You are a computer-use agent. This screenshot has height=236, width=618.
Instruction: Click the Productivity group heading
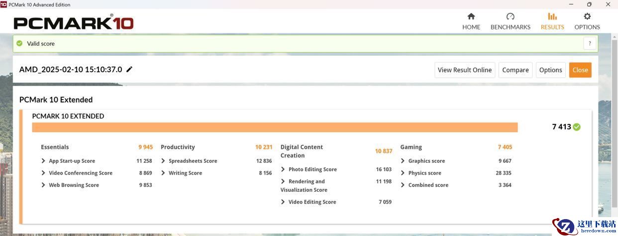(x=178, y=147)
